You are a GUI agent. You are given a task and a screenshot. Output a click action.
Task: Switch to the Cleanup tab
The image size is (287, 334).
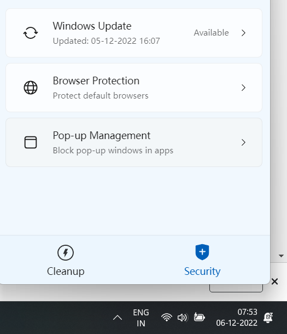(66, 260)
